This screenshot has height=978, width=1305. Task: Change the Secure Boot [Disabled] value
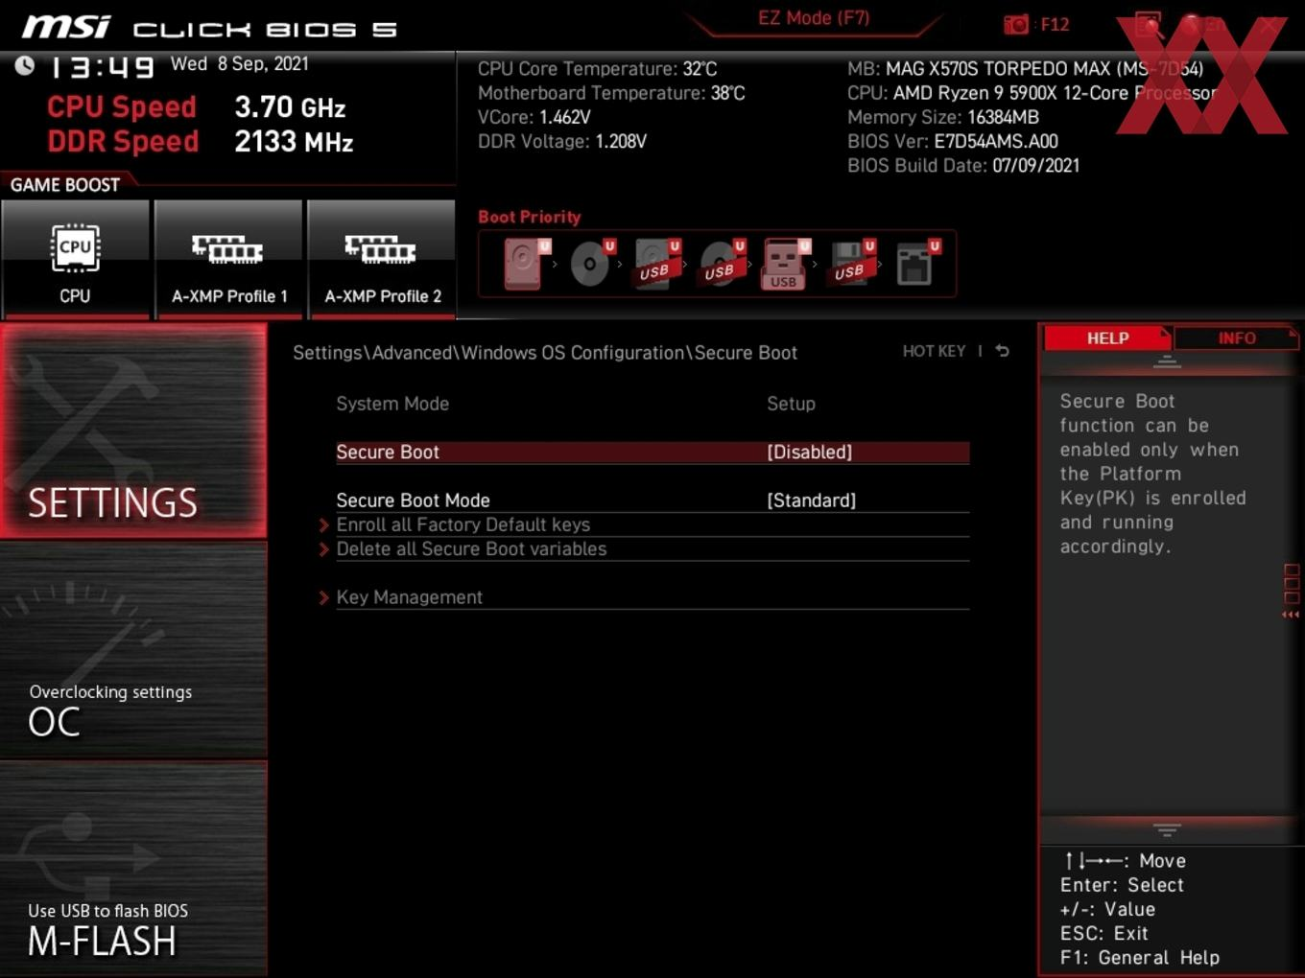point(809,452)
